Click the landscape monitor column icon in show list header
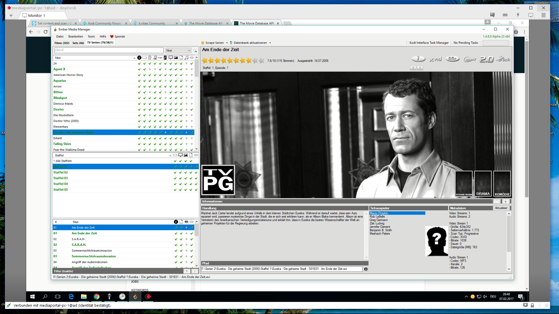The image size is (559, 314). [171, 58]
